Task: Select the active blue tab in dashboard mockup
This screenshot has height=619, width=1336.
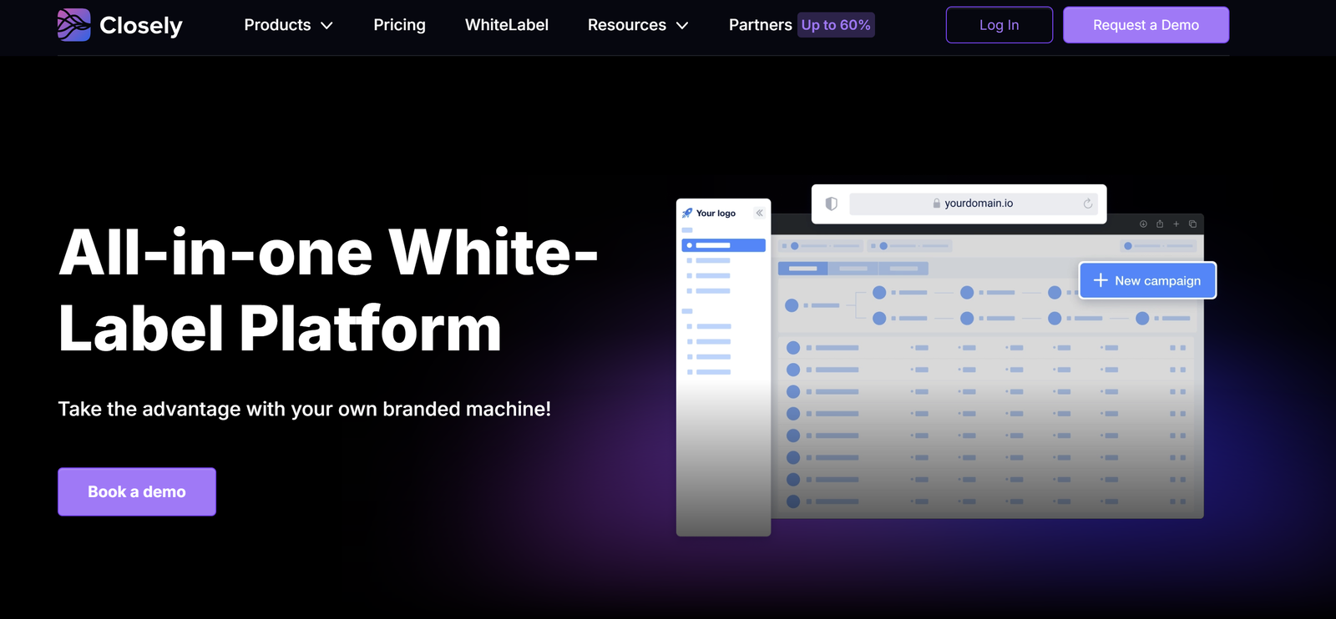Action: click(802, 269)
